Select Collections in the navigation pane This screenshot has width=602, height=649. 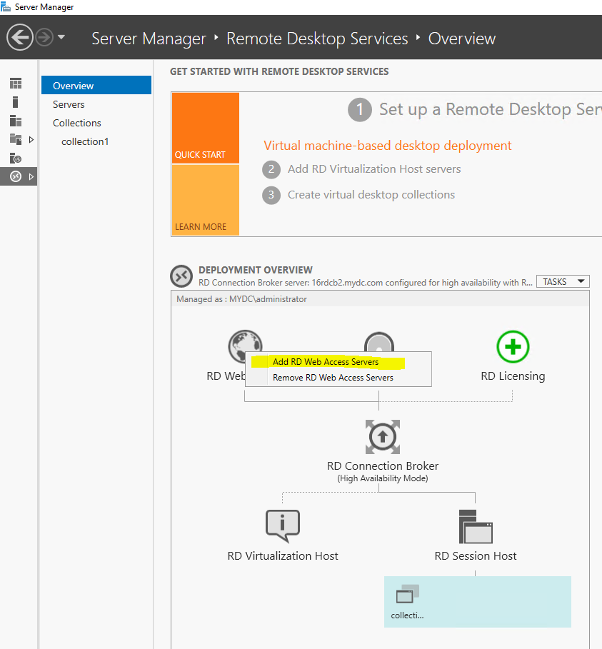click(x=76, y=123)
